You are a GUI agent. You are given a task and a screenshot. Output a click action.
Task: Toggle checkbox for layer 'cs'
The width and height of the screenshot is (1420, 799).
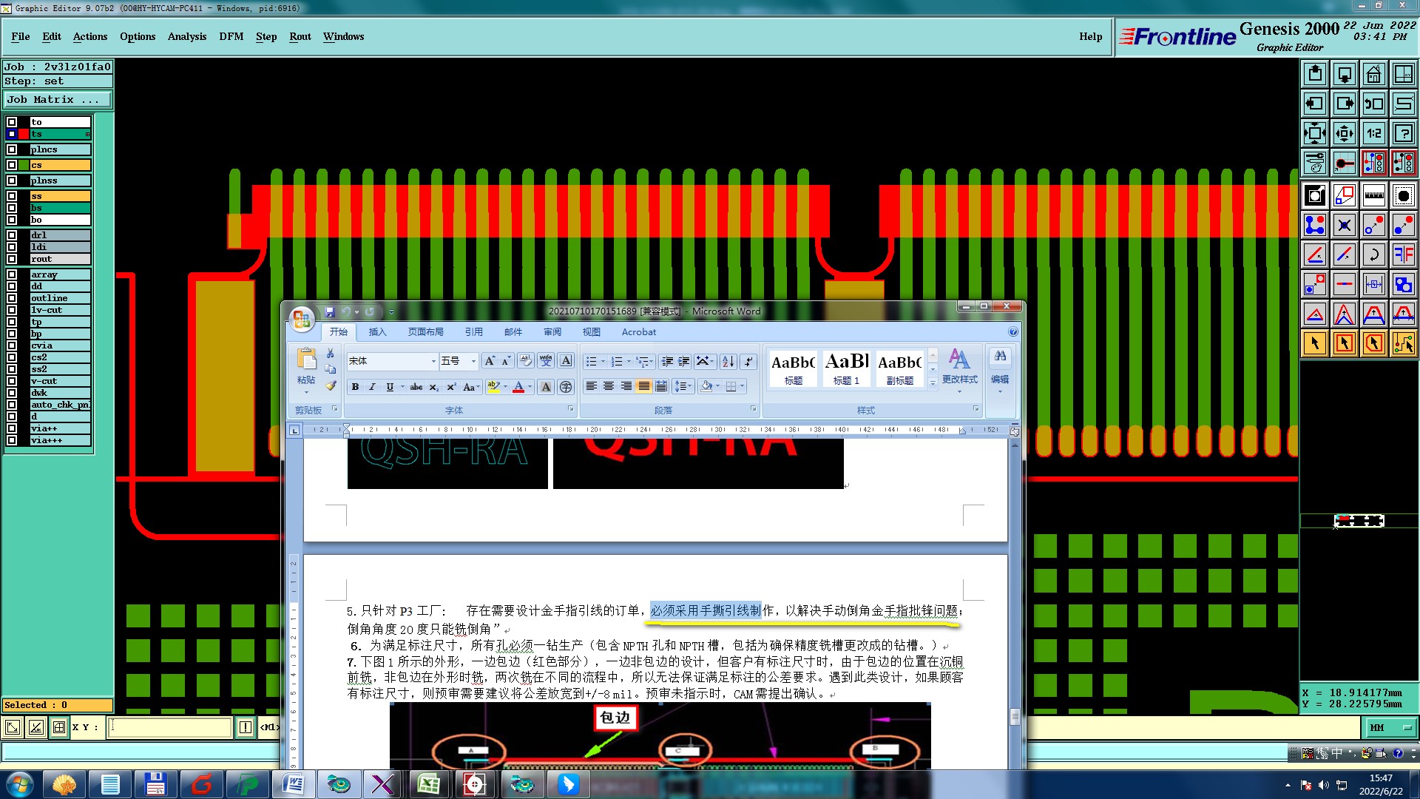tap(12, 165)
